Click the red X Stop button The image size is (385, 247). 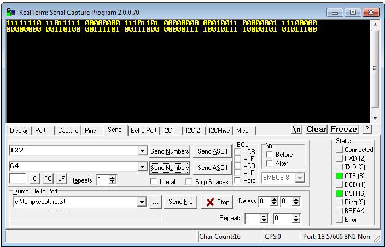pyautogui.click(x=217, y=202)
